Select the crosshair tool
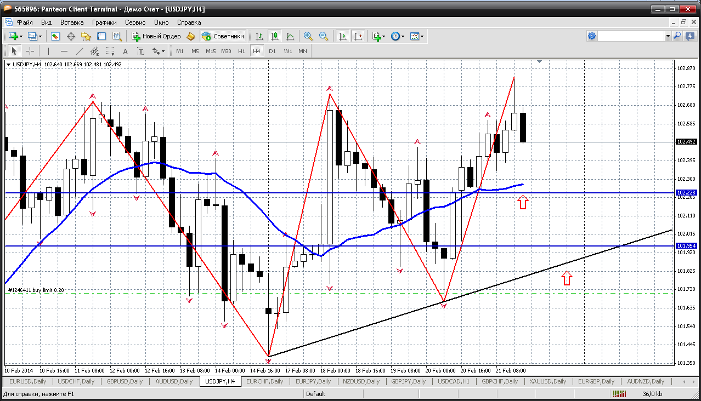The image size is (701, 401). [30, 51]
